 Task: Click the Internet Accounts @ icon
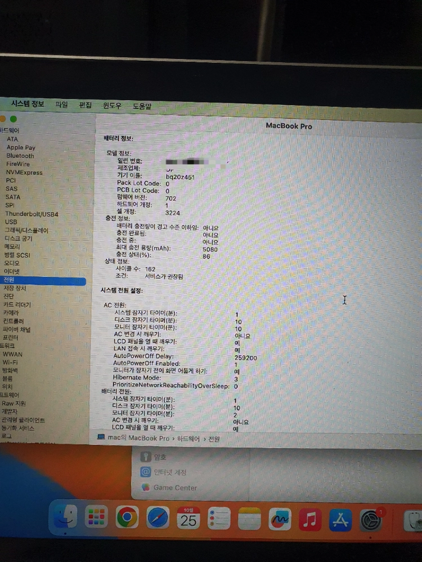click(x=145, y=472)
